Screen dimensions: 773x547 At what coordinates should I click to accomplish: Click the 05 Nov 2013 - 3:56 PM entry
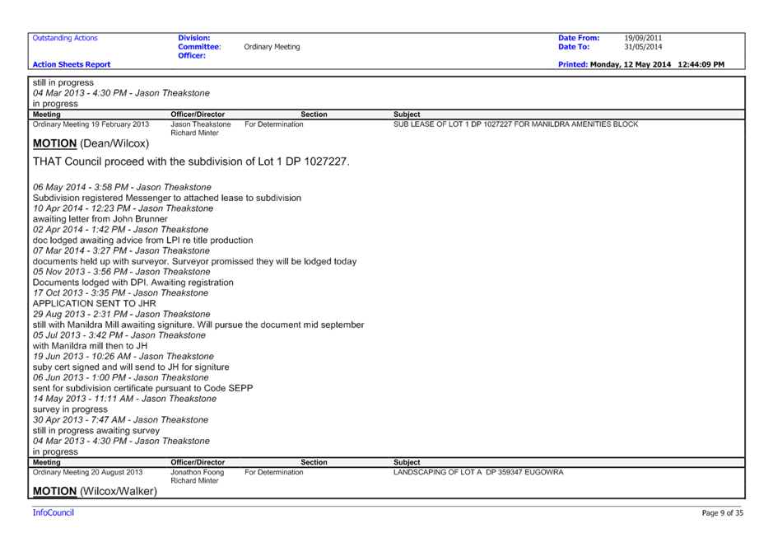click(121, 272)
